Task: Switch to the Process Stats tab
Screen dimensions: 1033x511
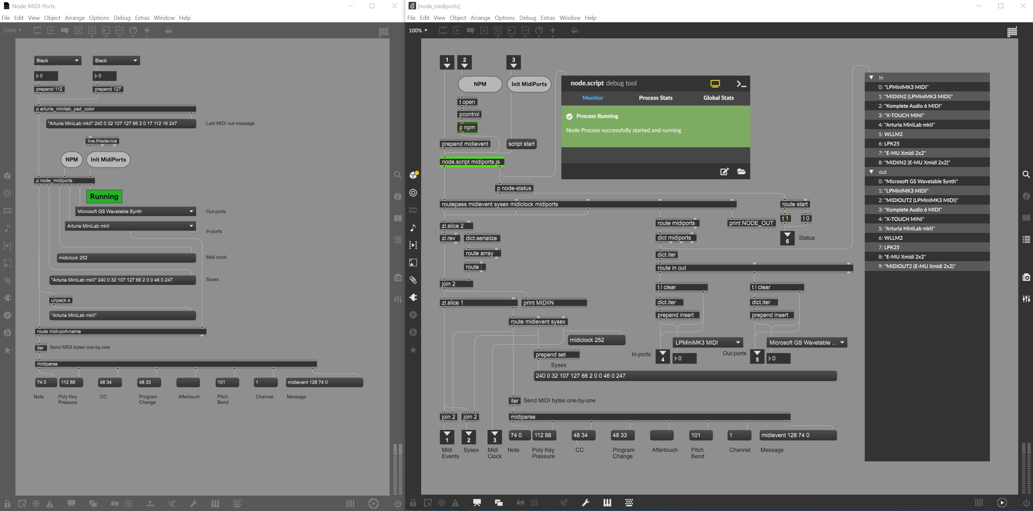Action: click(655, 98)
